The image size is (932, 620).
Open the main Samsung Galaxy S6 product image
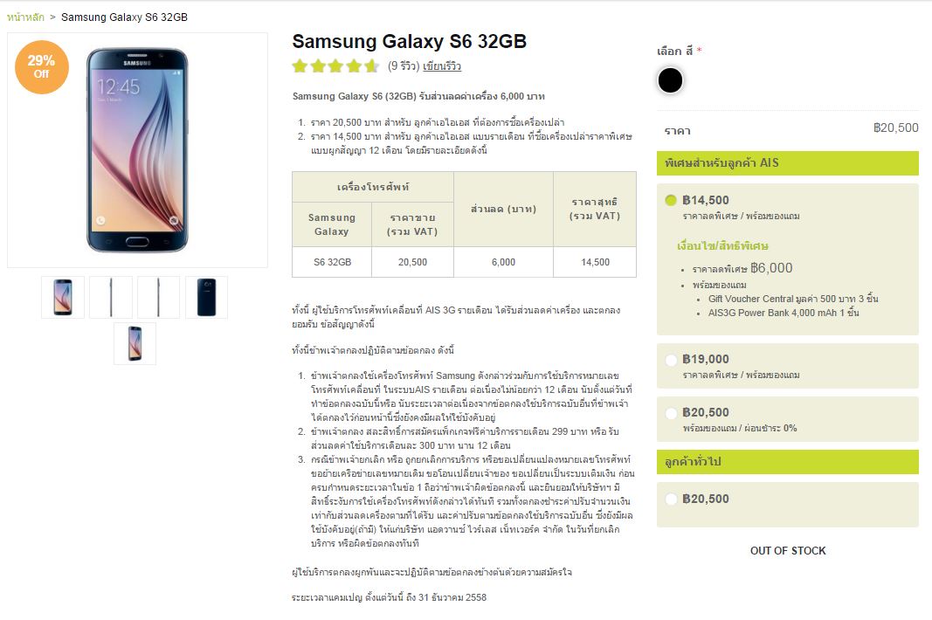tap(137, 150)
